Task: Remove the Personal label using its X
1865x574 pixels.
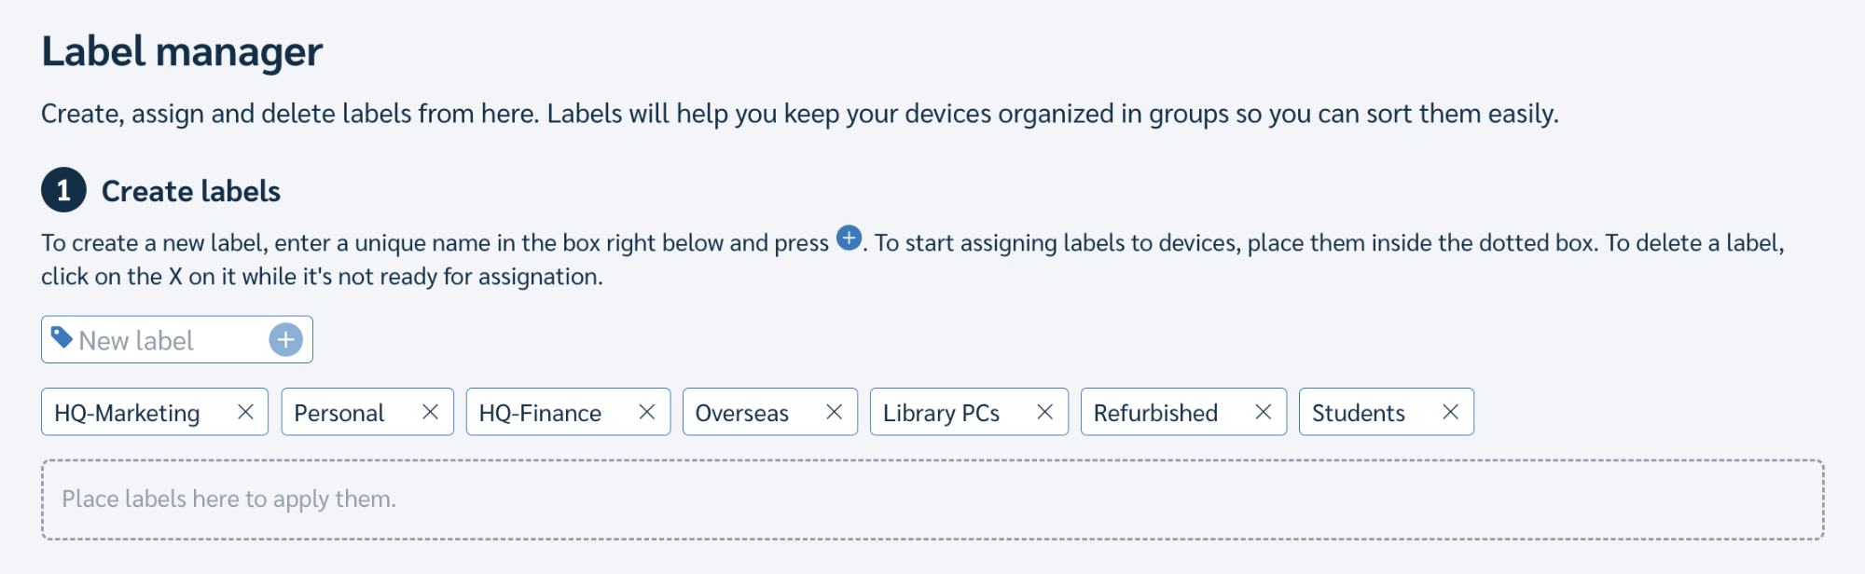Action: tap(430, 412)
